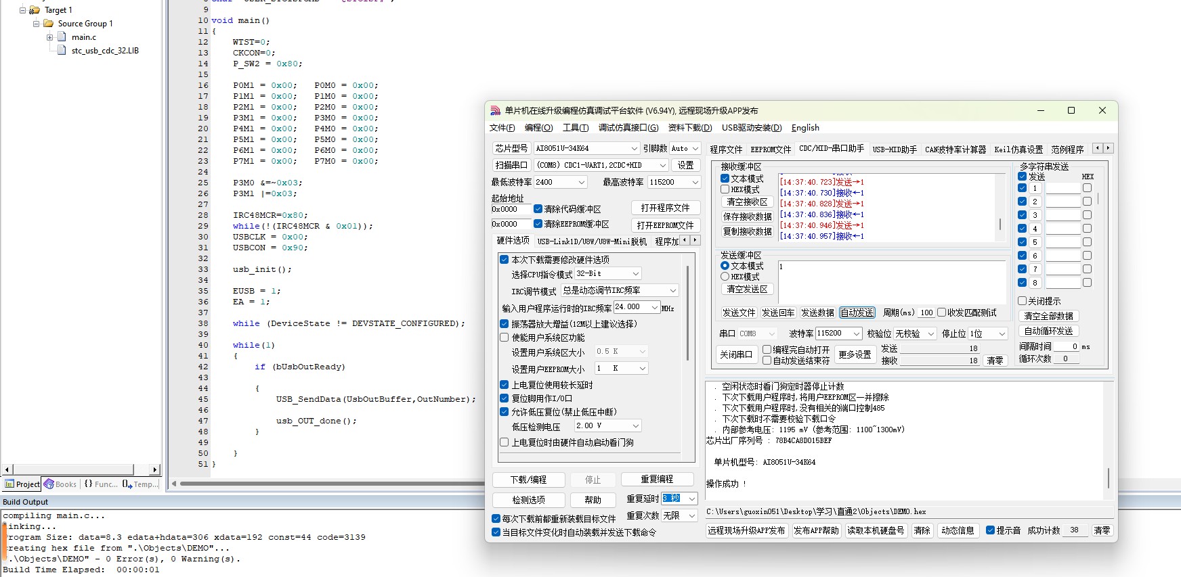The width and height of the screenshot is (1181, 577).
Task: Open the 文件(F) menu
Action: pos(502,128)
